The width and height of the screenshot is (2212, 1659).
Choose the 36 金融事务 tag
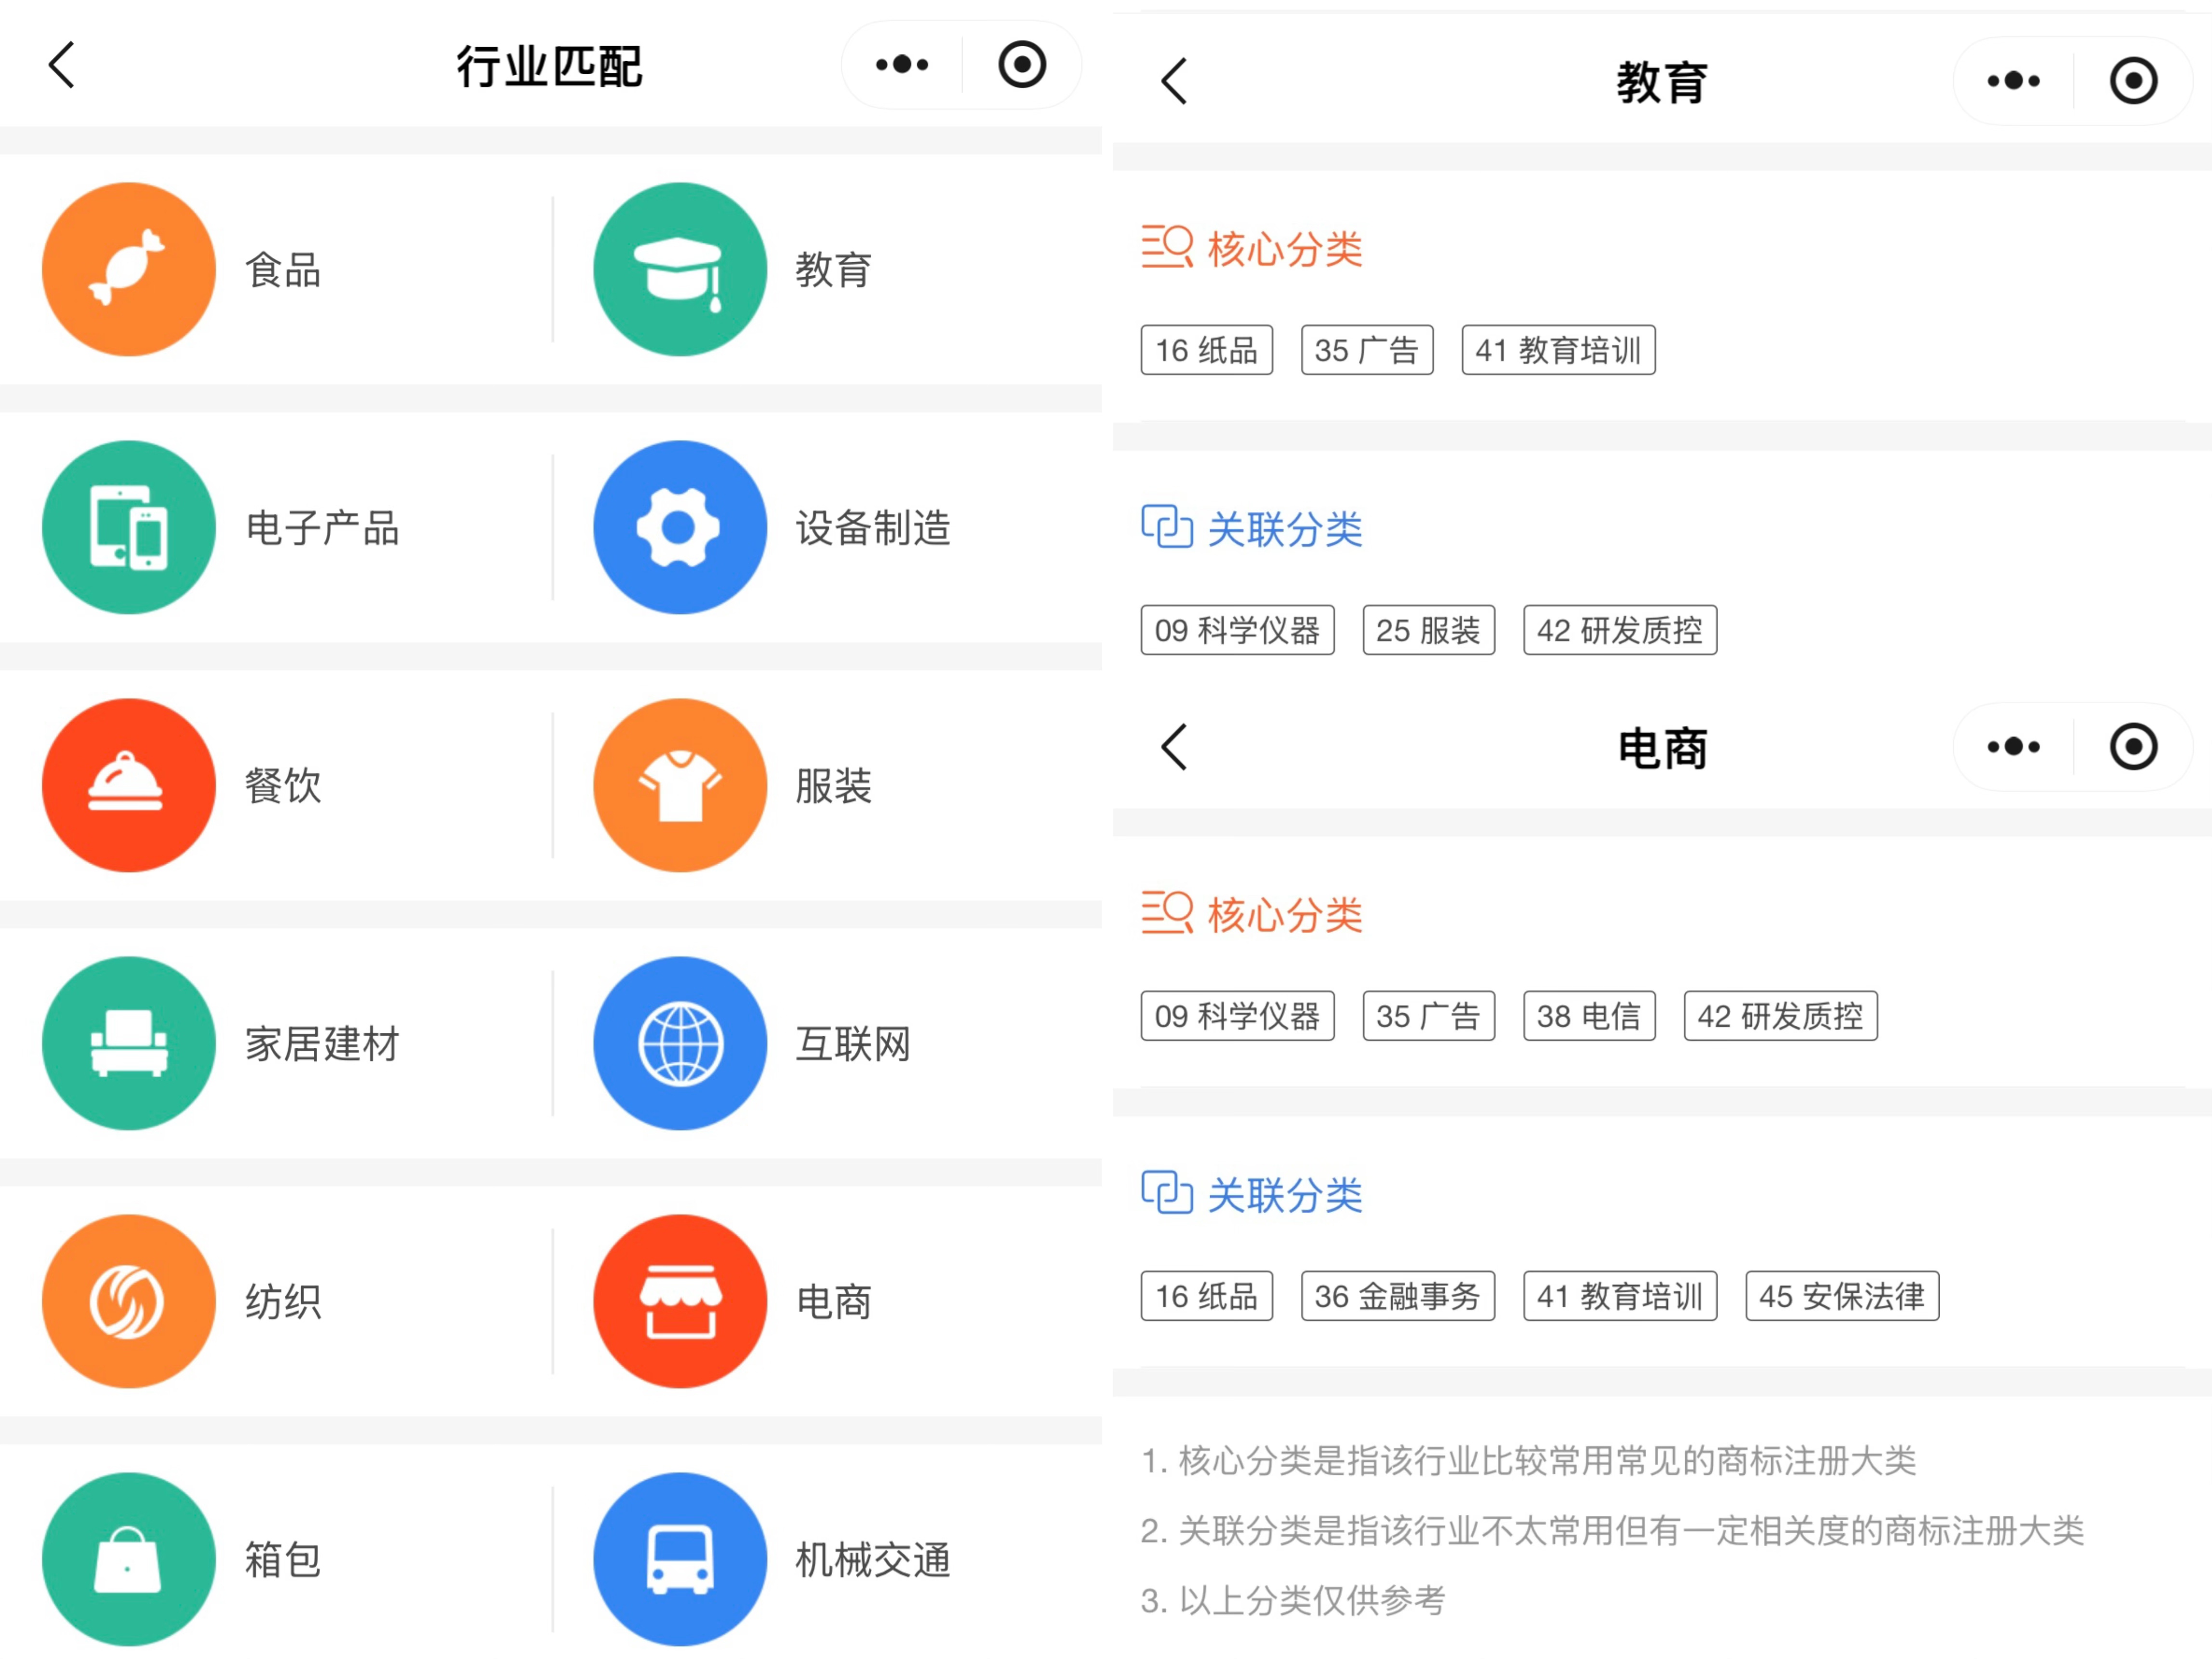[x=1398, y=1296]
